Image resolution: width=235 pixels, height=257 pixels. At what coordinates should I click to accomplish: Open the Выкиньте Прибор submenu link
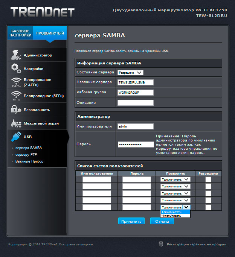pyautogui.click(x=29, y=161)
